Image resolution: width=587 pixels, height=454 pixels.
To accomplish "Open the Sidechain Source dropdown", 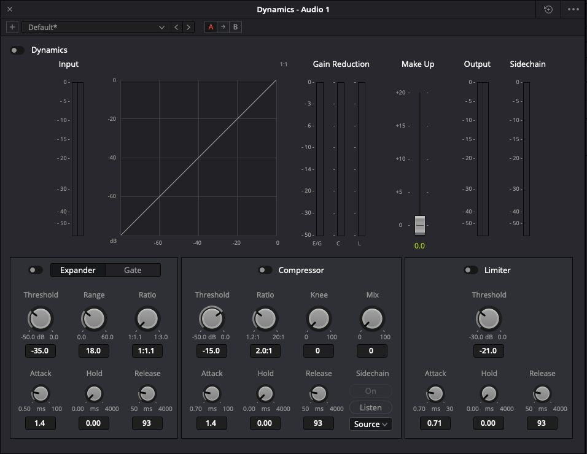I will point(370,423).
